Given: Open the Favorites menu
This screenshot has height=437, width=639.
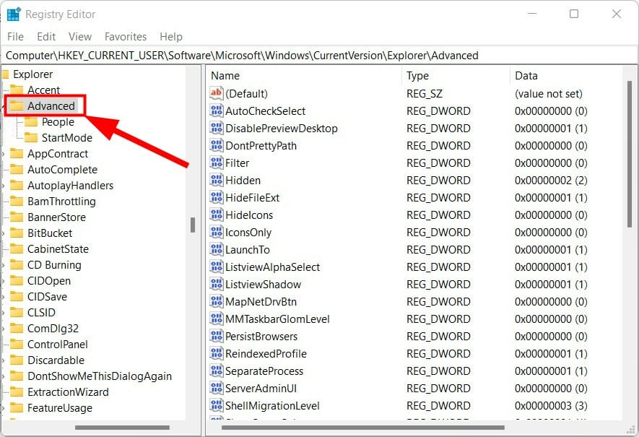Looking at the screenshot, I should click(126, 37).
